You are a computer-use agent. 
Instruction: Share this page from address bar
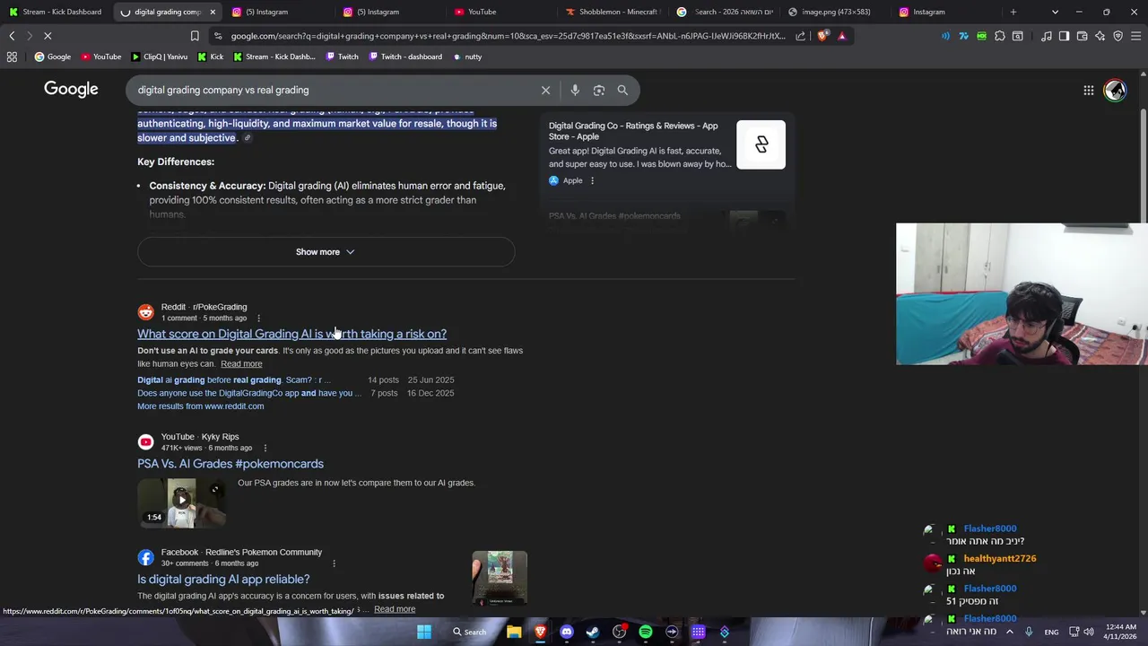click(801, 36)
